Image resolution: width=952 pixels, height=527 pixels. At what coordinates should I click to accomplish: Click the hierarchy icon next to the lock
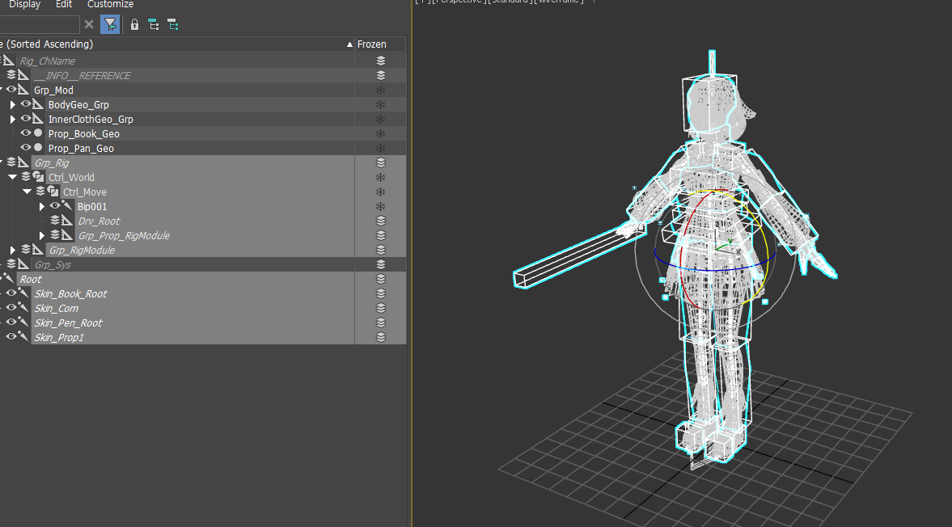point(154,25)
